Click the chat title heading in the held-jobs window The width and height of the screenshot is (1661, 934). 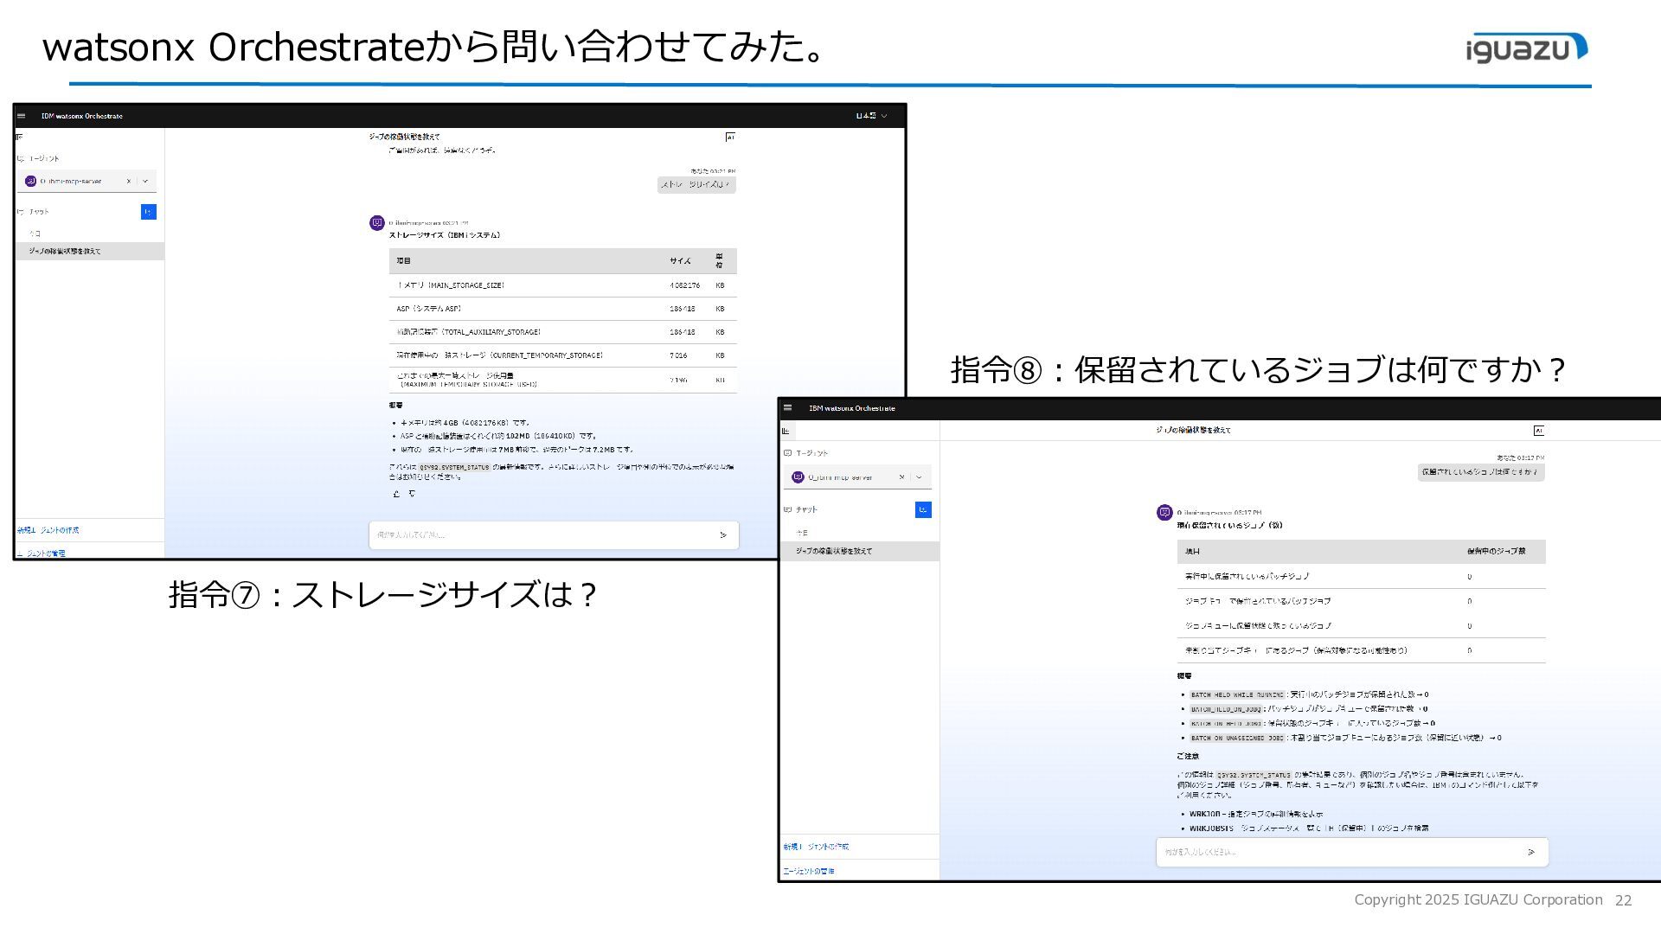click(x=1193, y=431)
